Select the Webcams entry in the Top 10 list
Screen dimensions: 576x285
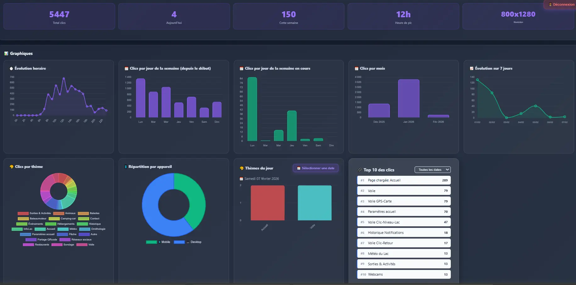[x=404, y=274]
